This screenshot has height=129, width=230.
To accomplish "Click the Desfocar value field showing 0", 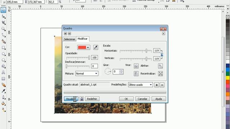I will point(94,66).
